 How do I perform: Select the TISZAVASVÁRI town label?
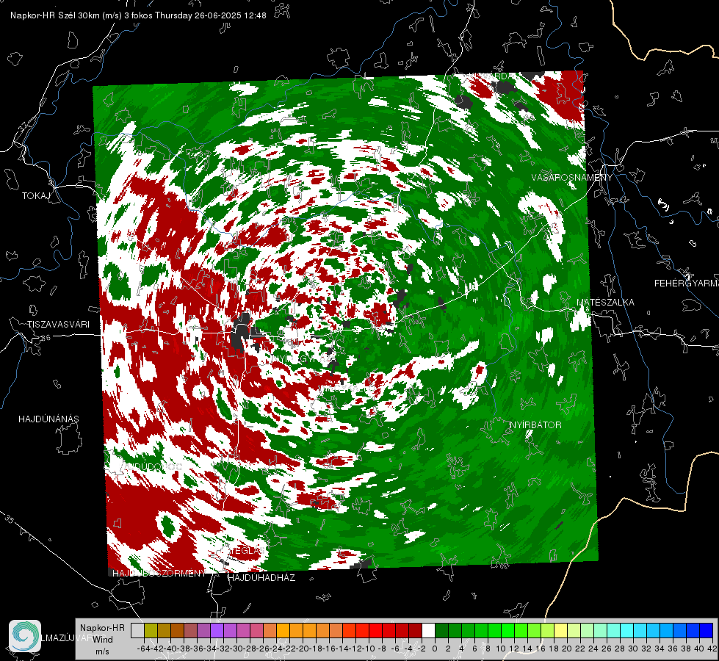(58, 325)
